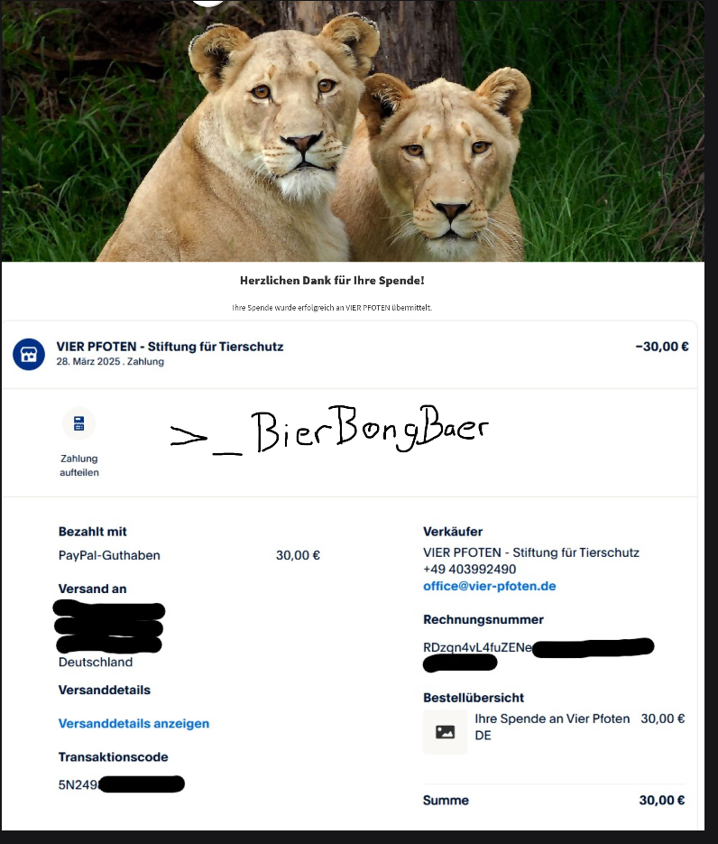Click the Zahlung aufteilen receipt icon

pyautogui.click(x=79, y=423)
